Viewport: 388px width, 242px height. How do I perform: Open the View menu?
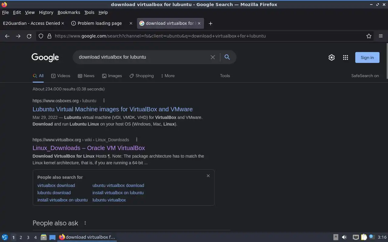coord(30,12)
